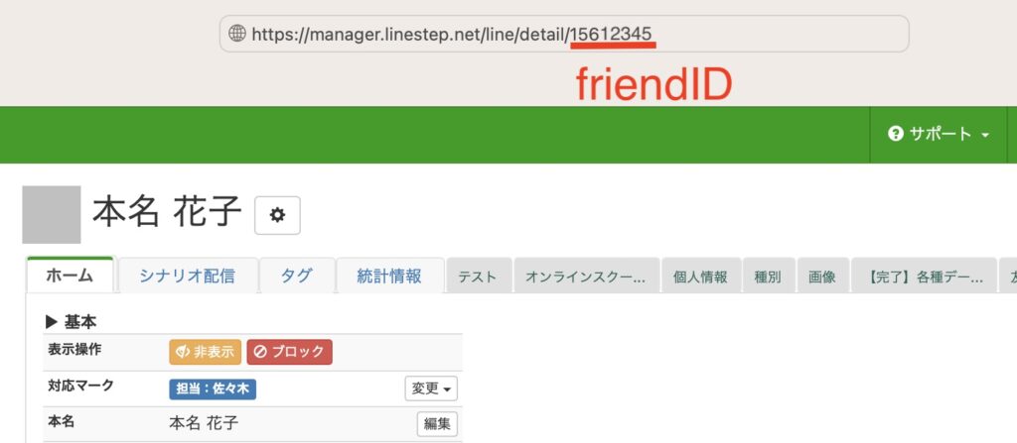Open the サポート dropdown menu
1017x443 pixels.
940,134
